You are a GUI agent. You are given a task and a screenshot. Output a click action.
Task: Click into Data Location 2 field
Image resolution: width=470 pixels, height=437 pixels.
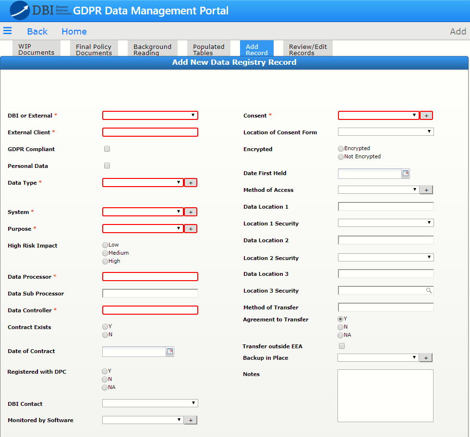tap(386, 240)
